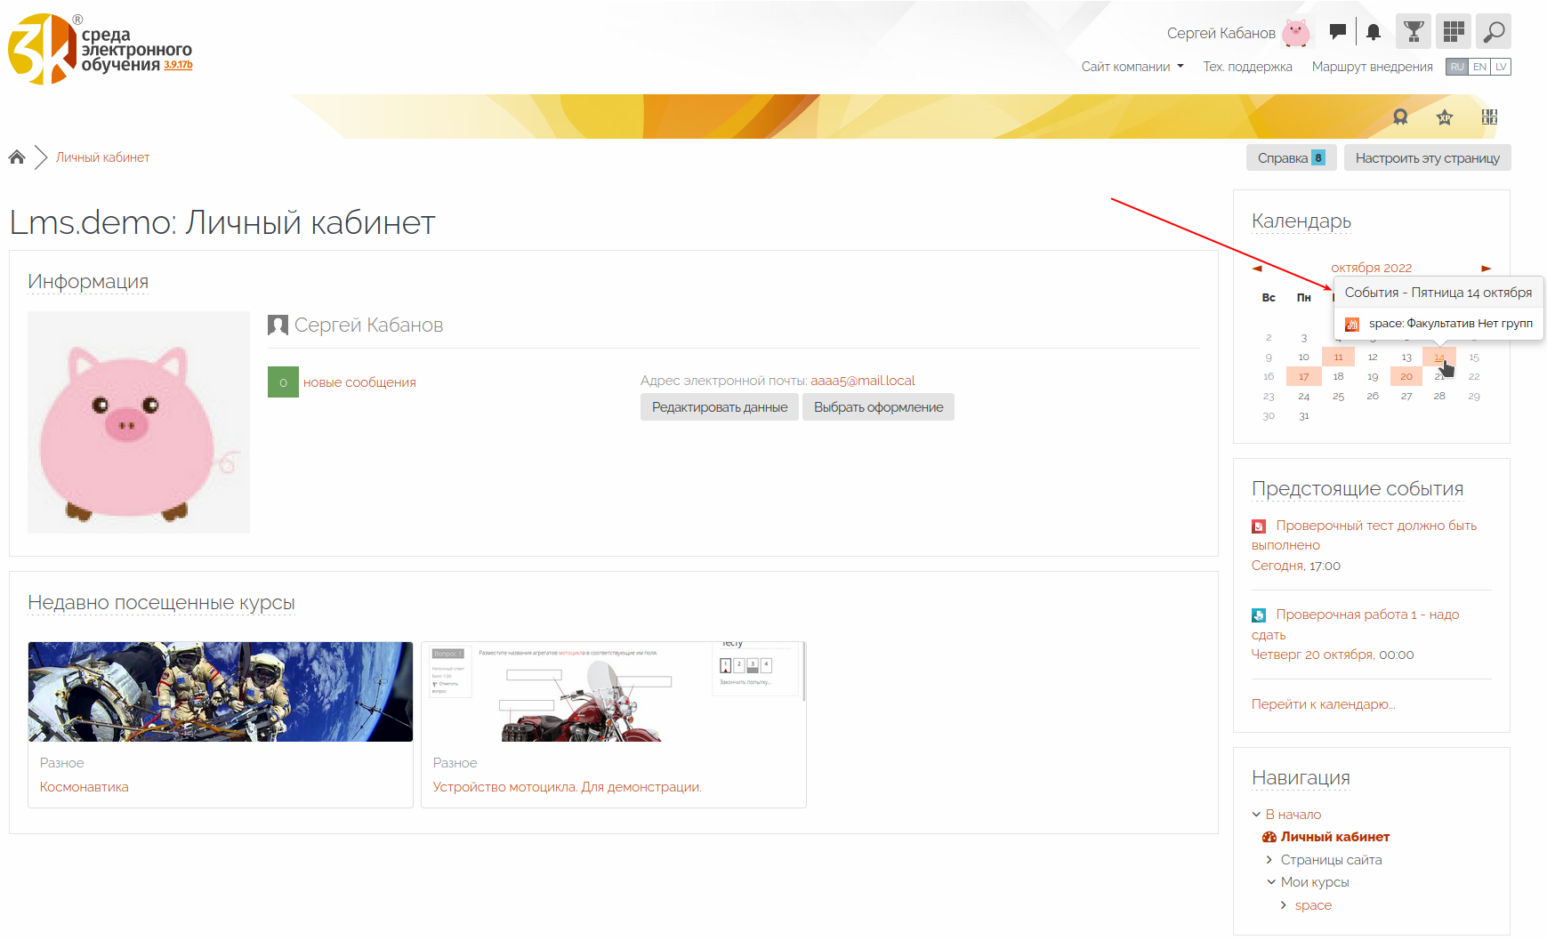The image size is (1547, 940).
Task: Select the RU language option
Action: [x=1457, y=67]
